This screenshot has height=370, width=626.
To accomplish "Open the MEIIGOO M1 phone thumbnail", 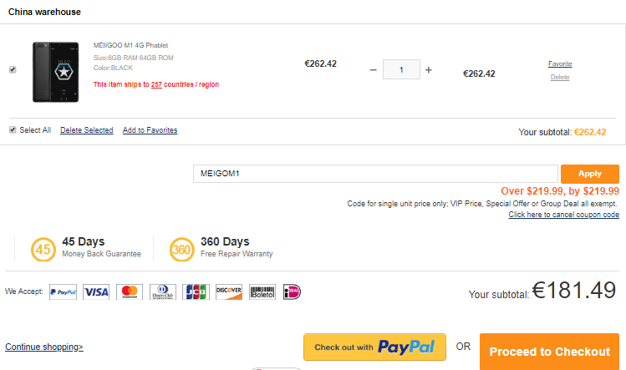I will pos(55,72).
